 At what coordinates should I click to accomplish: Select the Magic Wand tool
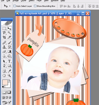[9, 33]
